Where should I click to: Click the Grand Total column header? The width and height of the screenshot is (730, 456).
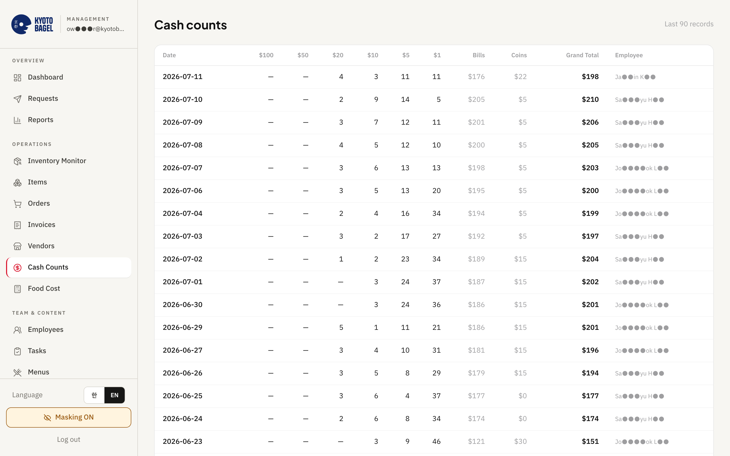pos(582,55)
